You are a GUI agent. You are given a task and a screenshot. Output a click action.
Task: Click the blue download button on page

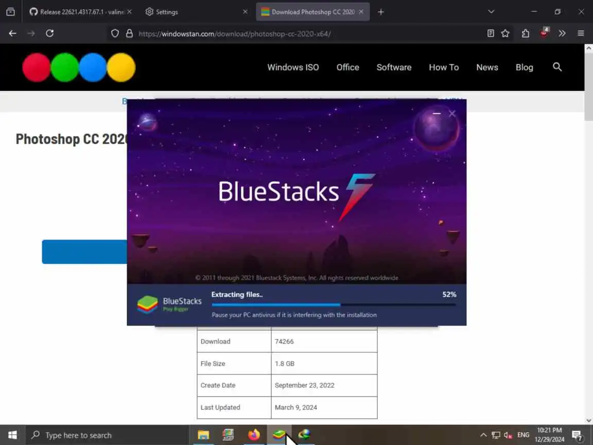point(84,252)
